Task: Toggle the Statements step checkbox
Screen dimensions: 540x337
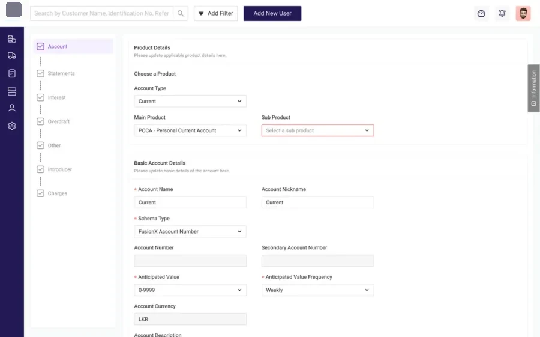Action: (x=40, y=73)
